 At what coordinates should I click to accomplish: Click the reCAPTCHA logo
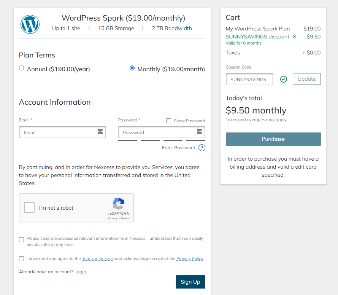(119, 204)
